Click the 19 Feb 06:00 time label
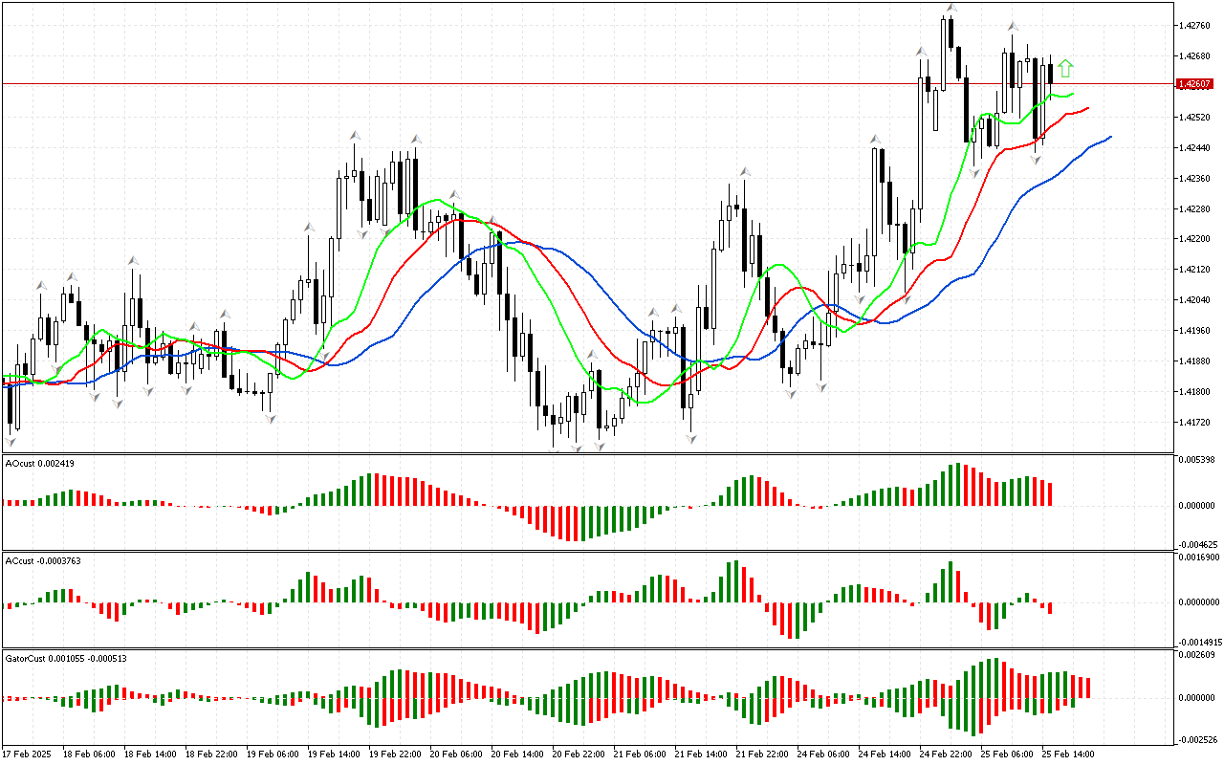 point(273,754)
